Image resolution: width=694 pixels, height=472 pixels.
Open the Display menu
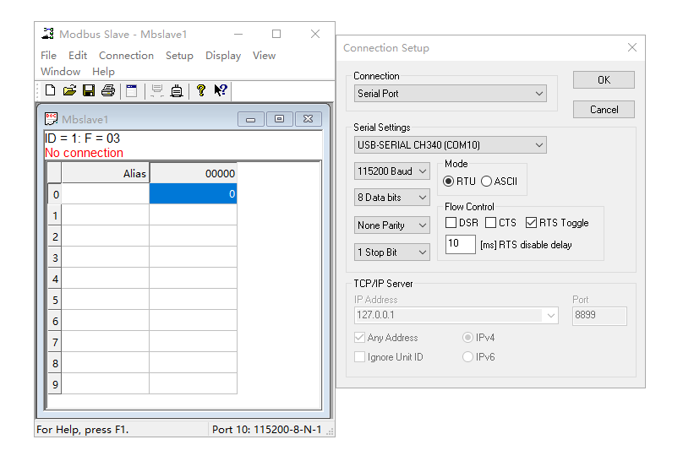223,56
